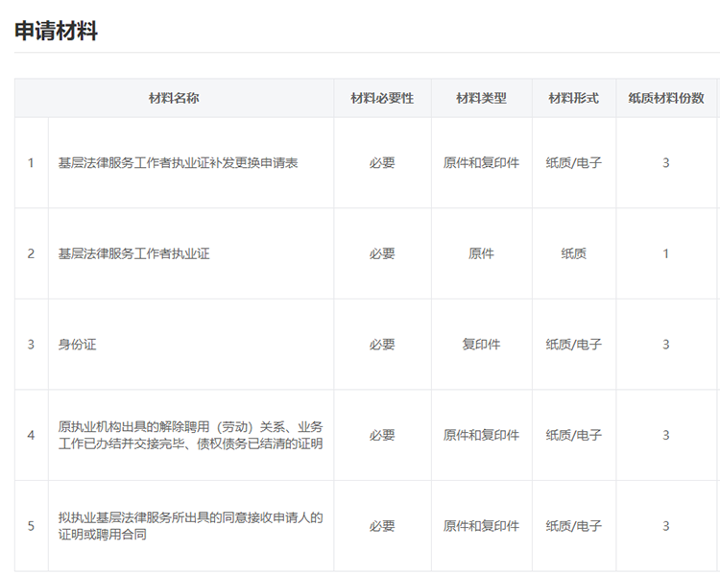Click 原件和复印件 cell in row 1
Image resolution: width=720 pixels, height=575 pixels.
click(x=481, y=163)
